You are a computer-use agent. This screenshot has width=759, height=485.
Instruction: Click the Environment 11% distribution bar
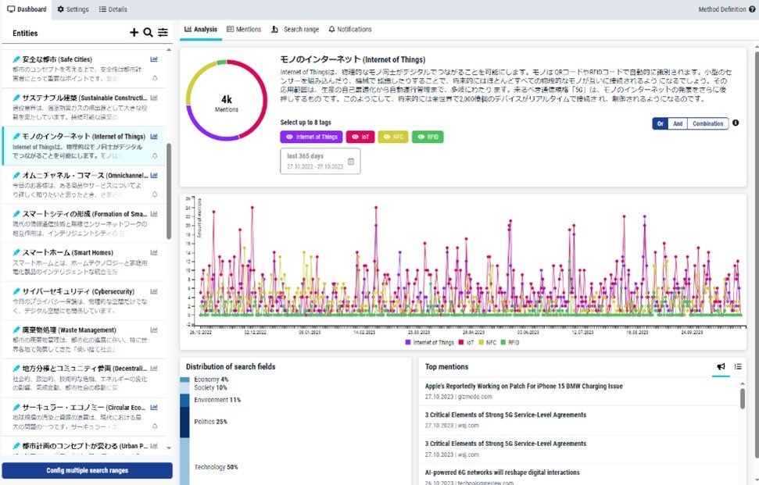pos(184,400)
